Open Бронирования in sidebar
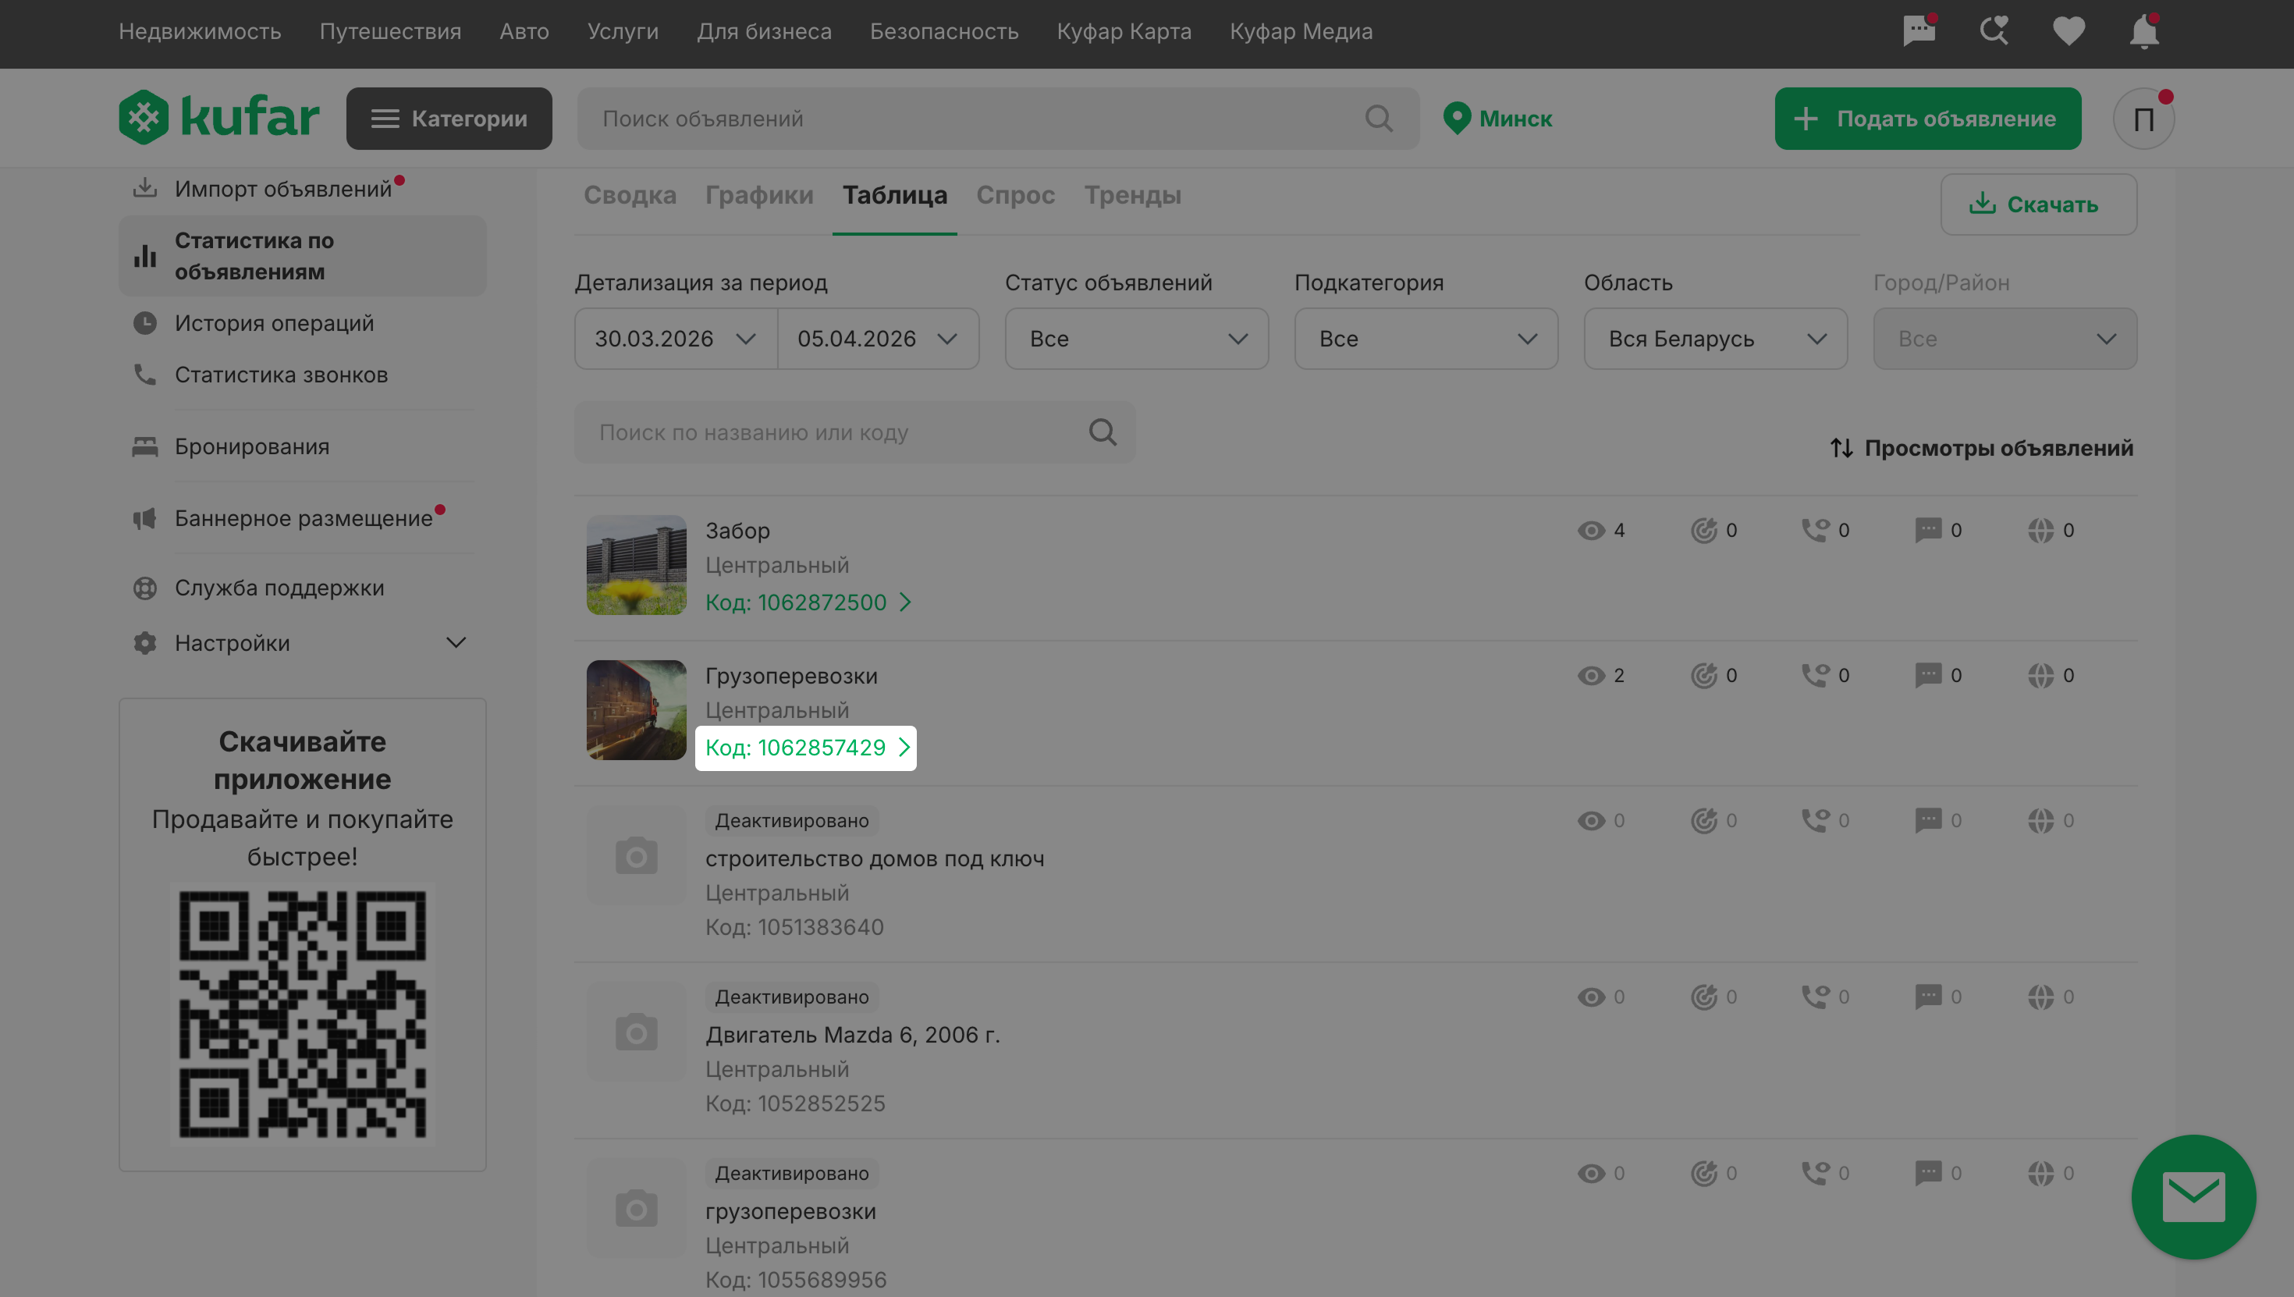 [x=251, y=446]
